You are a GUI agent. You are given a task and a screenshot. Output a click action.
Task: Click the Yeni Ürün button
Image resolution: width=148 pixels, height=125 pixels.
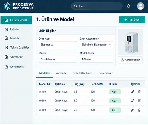pos(132,20)
